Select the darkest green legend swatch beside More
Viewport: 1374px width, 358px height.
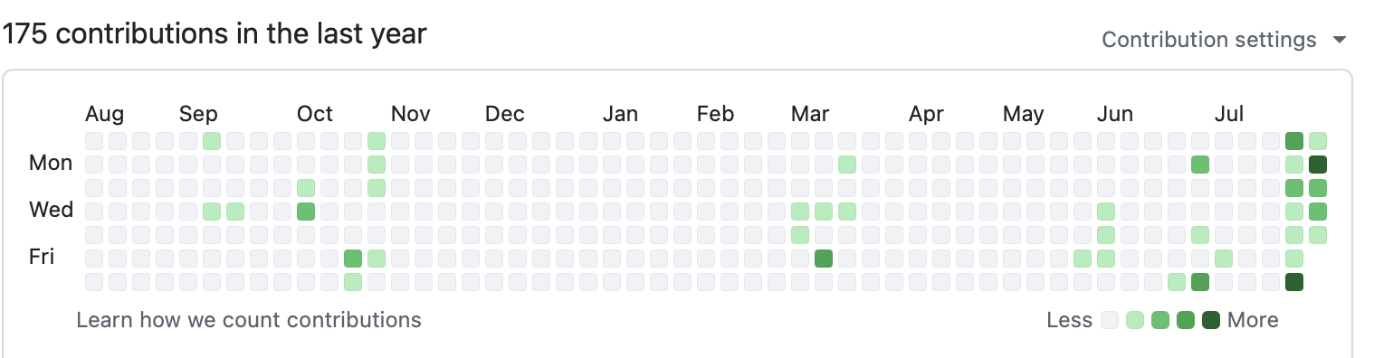pyautogui.click(x=1211, y=320)
